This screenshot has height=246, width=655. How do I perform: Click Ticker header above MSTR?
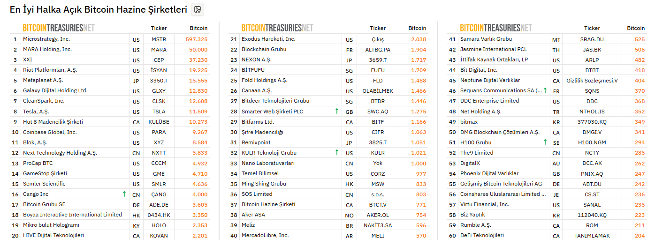pyautogui.click(x=159, y=28)
